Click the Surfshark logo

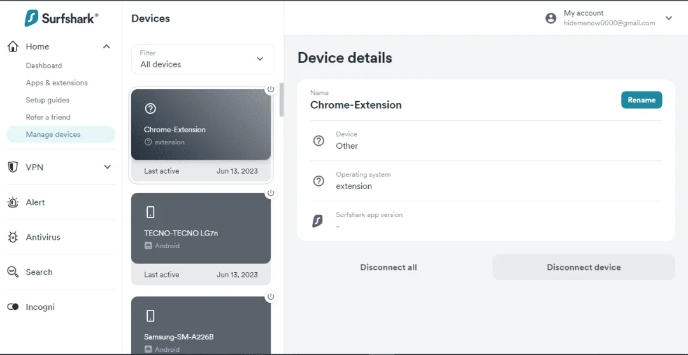(x=61, y=18)
